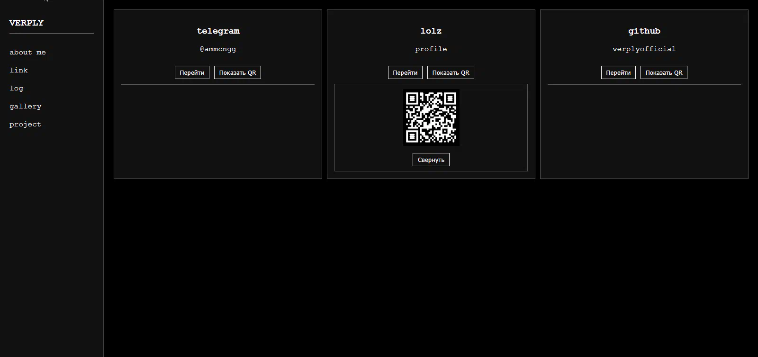
Task: Click the telegram card heading
Action: pyautogui.click(x=218, y=31)
